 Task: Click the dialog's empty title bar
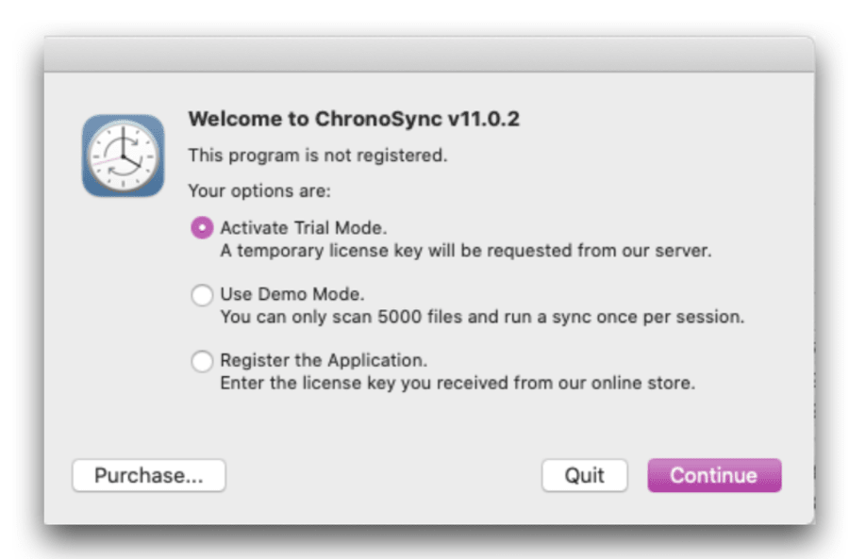429,56
